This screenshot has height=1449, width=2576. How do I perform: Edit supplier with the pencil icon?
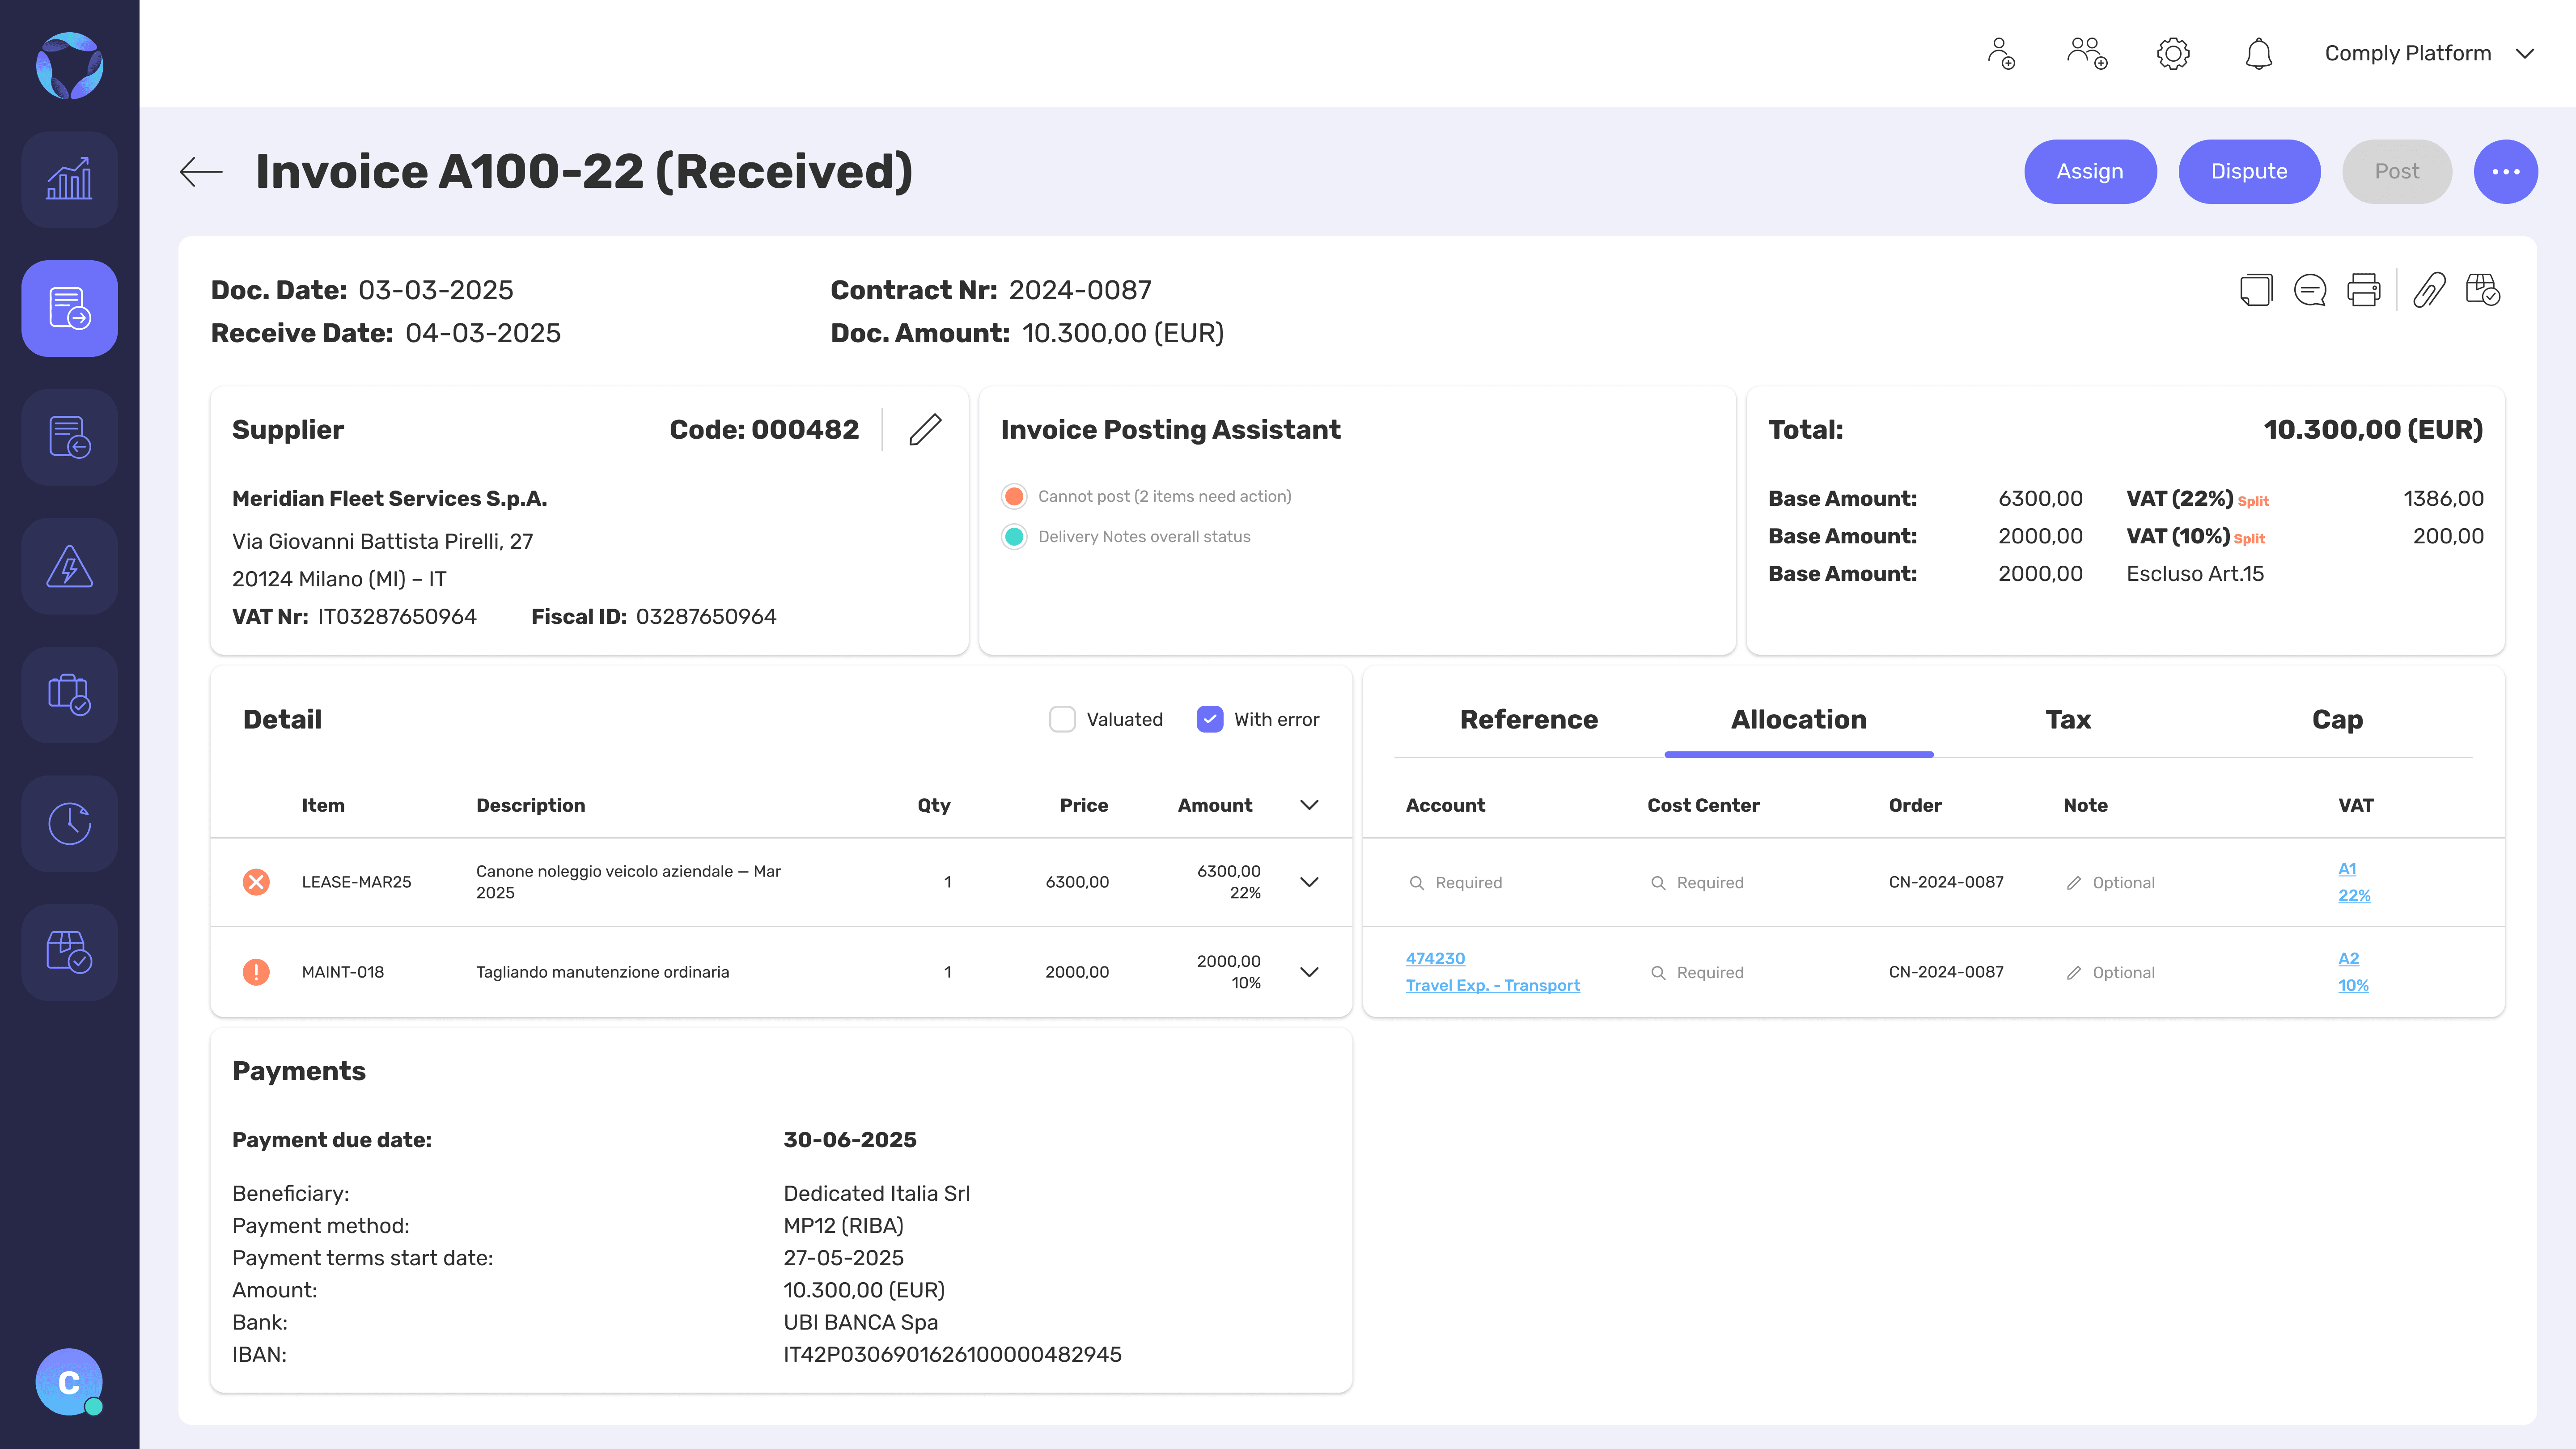click(x=925, y=430)
